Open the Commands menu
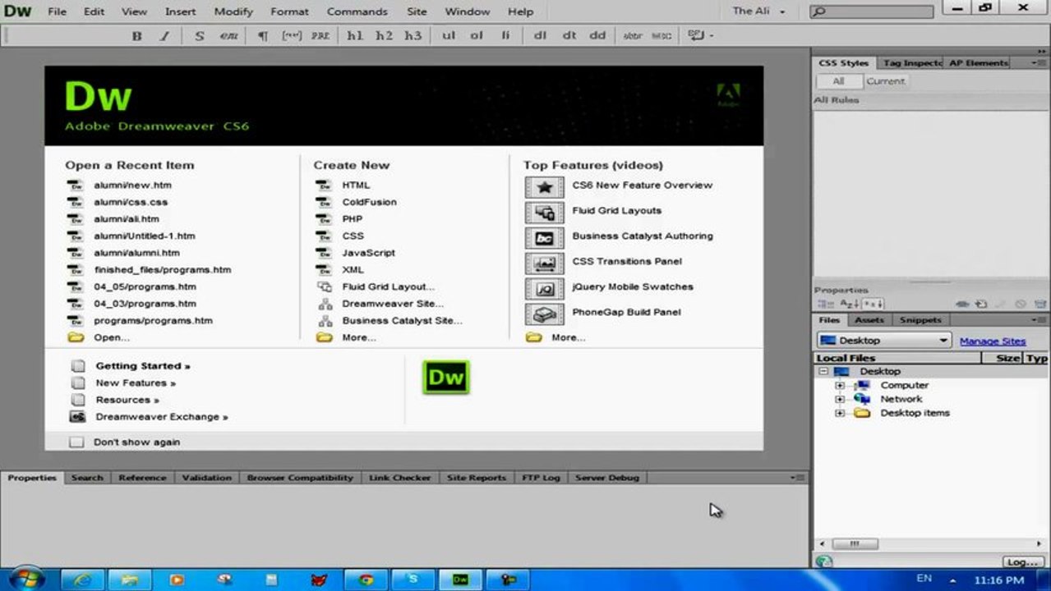Viewport: 1051px width, 591px height. coord(357,11)
